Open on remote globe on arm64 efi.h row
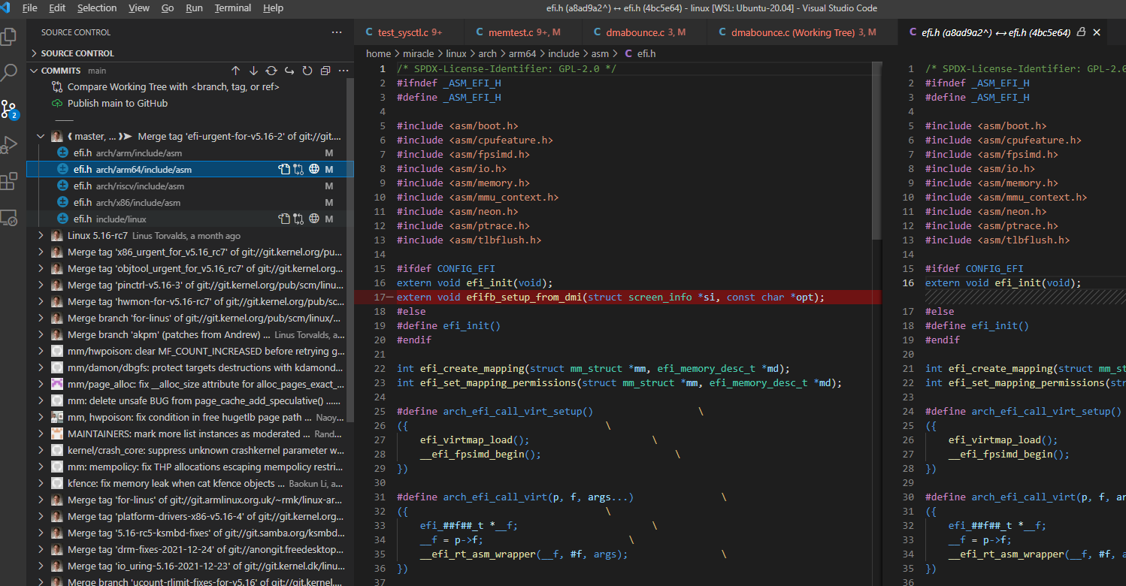This screenshot has height=586, width=1126. (314, 170)
